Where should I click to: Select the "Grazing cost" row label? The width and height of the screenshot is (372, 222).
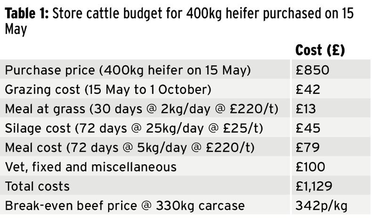(108, 89)
